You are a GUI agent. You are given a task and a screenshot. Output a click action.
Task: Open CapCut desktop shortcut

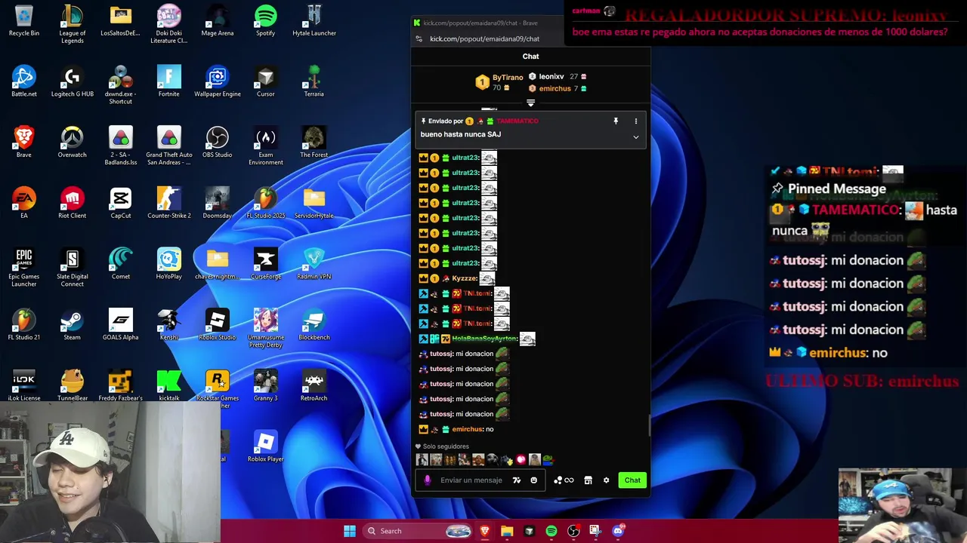tap(121, 203)
